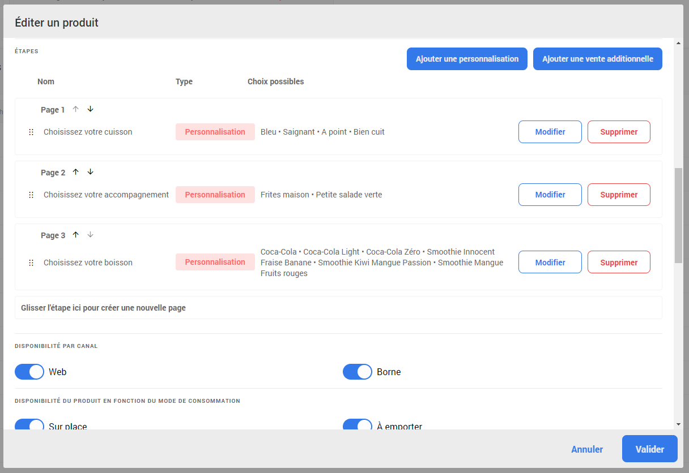Toggle the Sur place availability switch
Screen dimensions: 689x473
[x=29, y=425]
